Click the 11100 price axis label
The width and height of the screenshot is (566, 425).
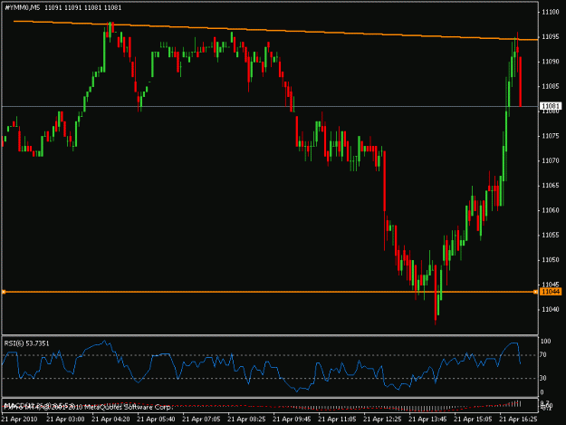551,12
